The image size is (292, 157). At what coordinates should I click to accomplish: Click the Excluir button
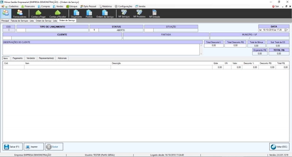pyautogui.click(x=54, y=146)
